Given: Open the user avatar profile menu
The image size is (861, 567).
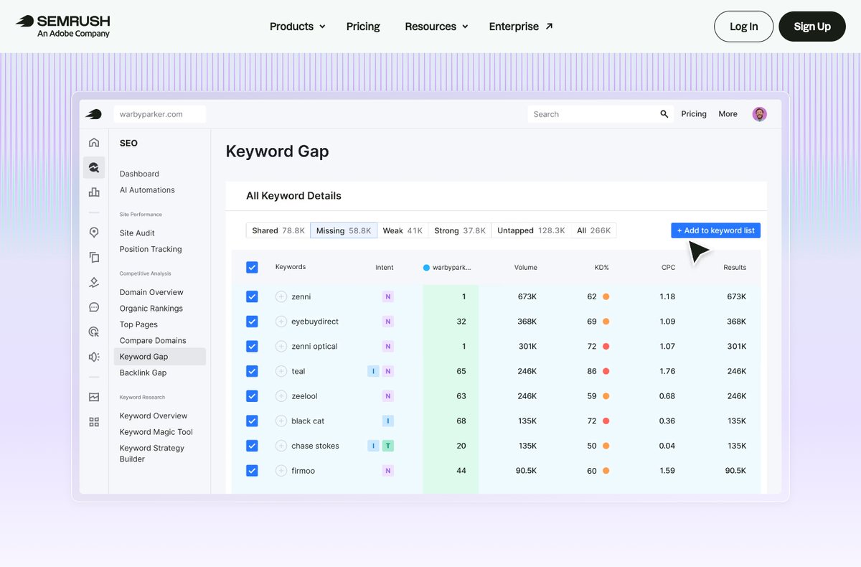Looking at the screenshot, I should 760,114.
